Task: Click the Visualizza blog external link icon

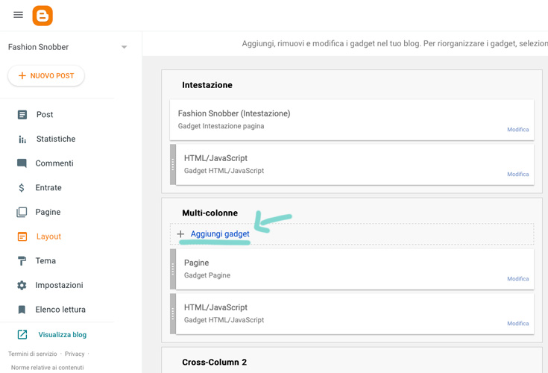Action: [22, 334]
